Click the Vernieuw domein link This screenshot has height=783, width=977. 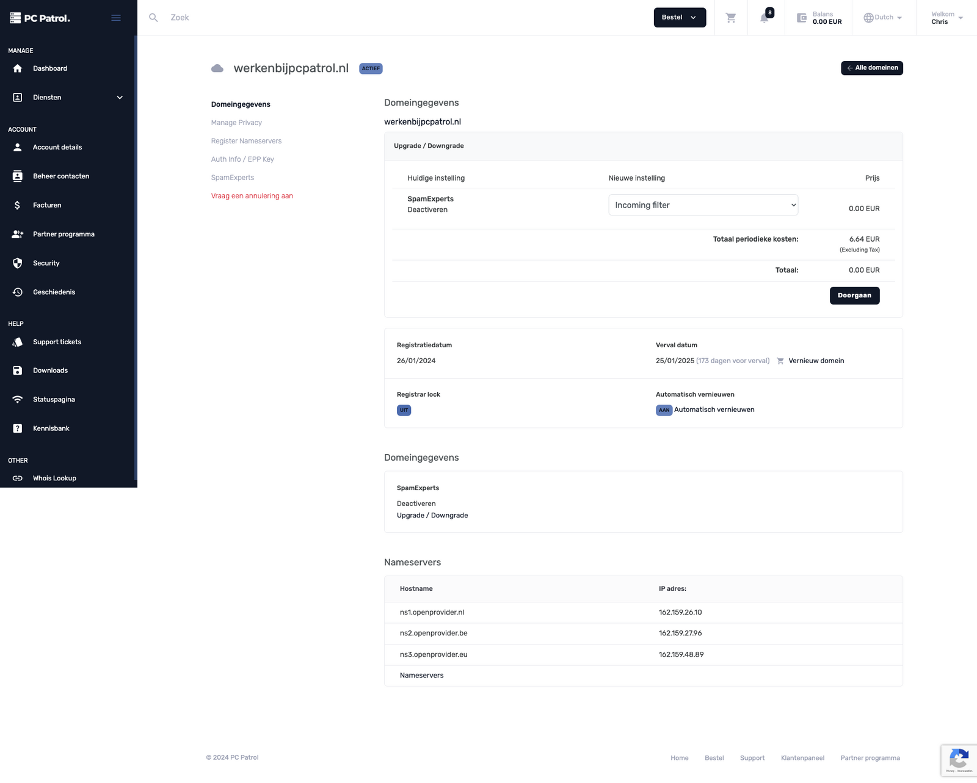(x=816, y=361)
